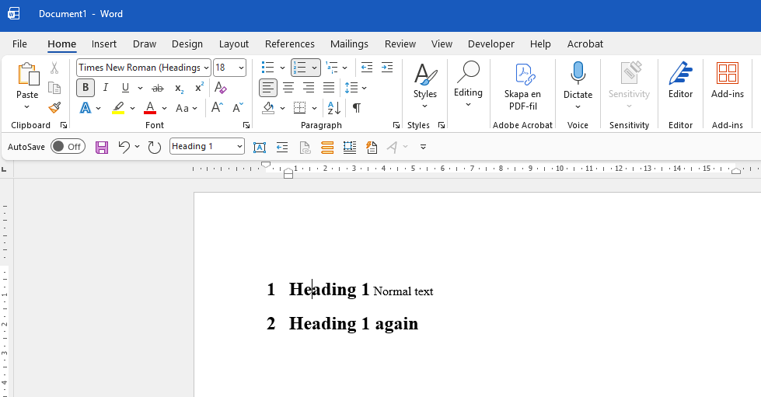Show or hide paragraph marks
Screen dimensions: 761x397
click(357, 108)
